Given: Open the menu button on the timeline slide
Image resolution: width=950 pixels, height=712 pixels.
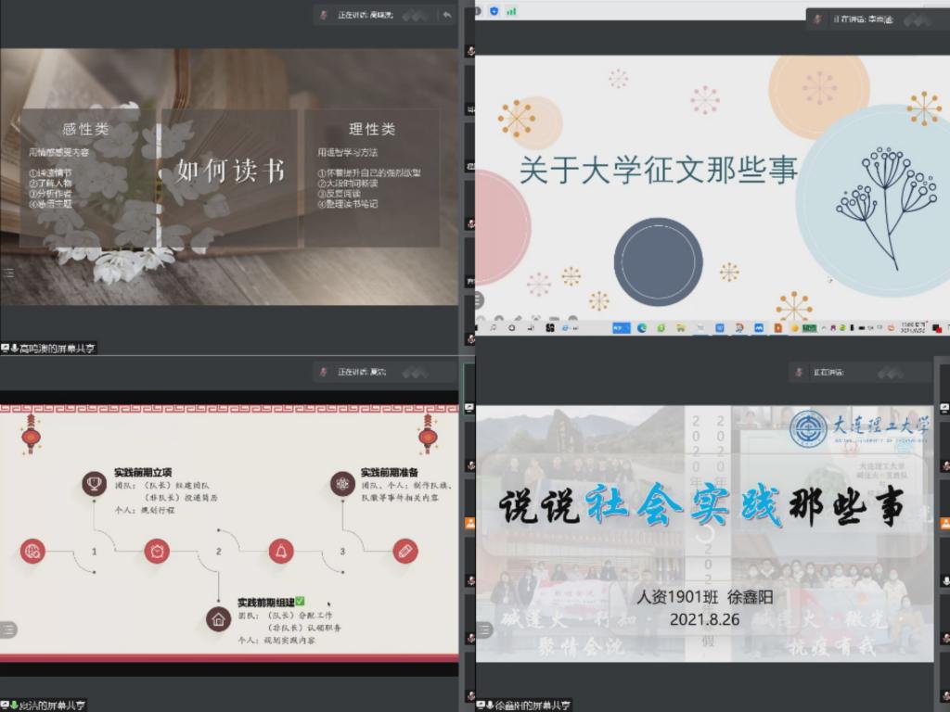Looking at the screenshot, I should tap(8, 629).
